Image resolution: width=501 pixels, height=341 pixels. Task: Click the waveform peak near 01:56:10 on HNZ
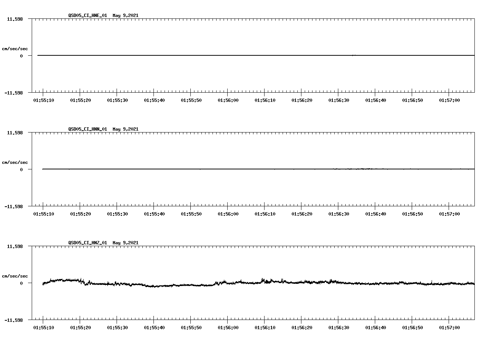tap(262, 279)
